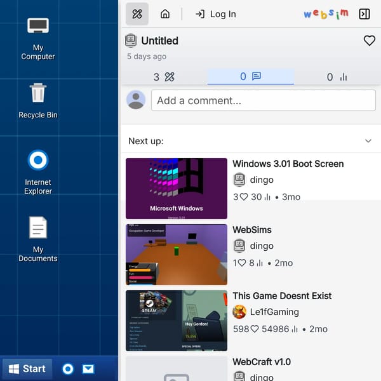Image resolution: width=381 pixels, height=381 pixels.
Task: Click the heart icon on WebSims entry
Action: point(242,263)
